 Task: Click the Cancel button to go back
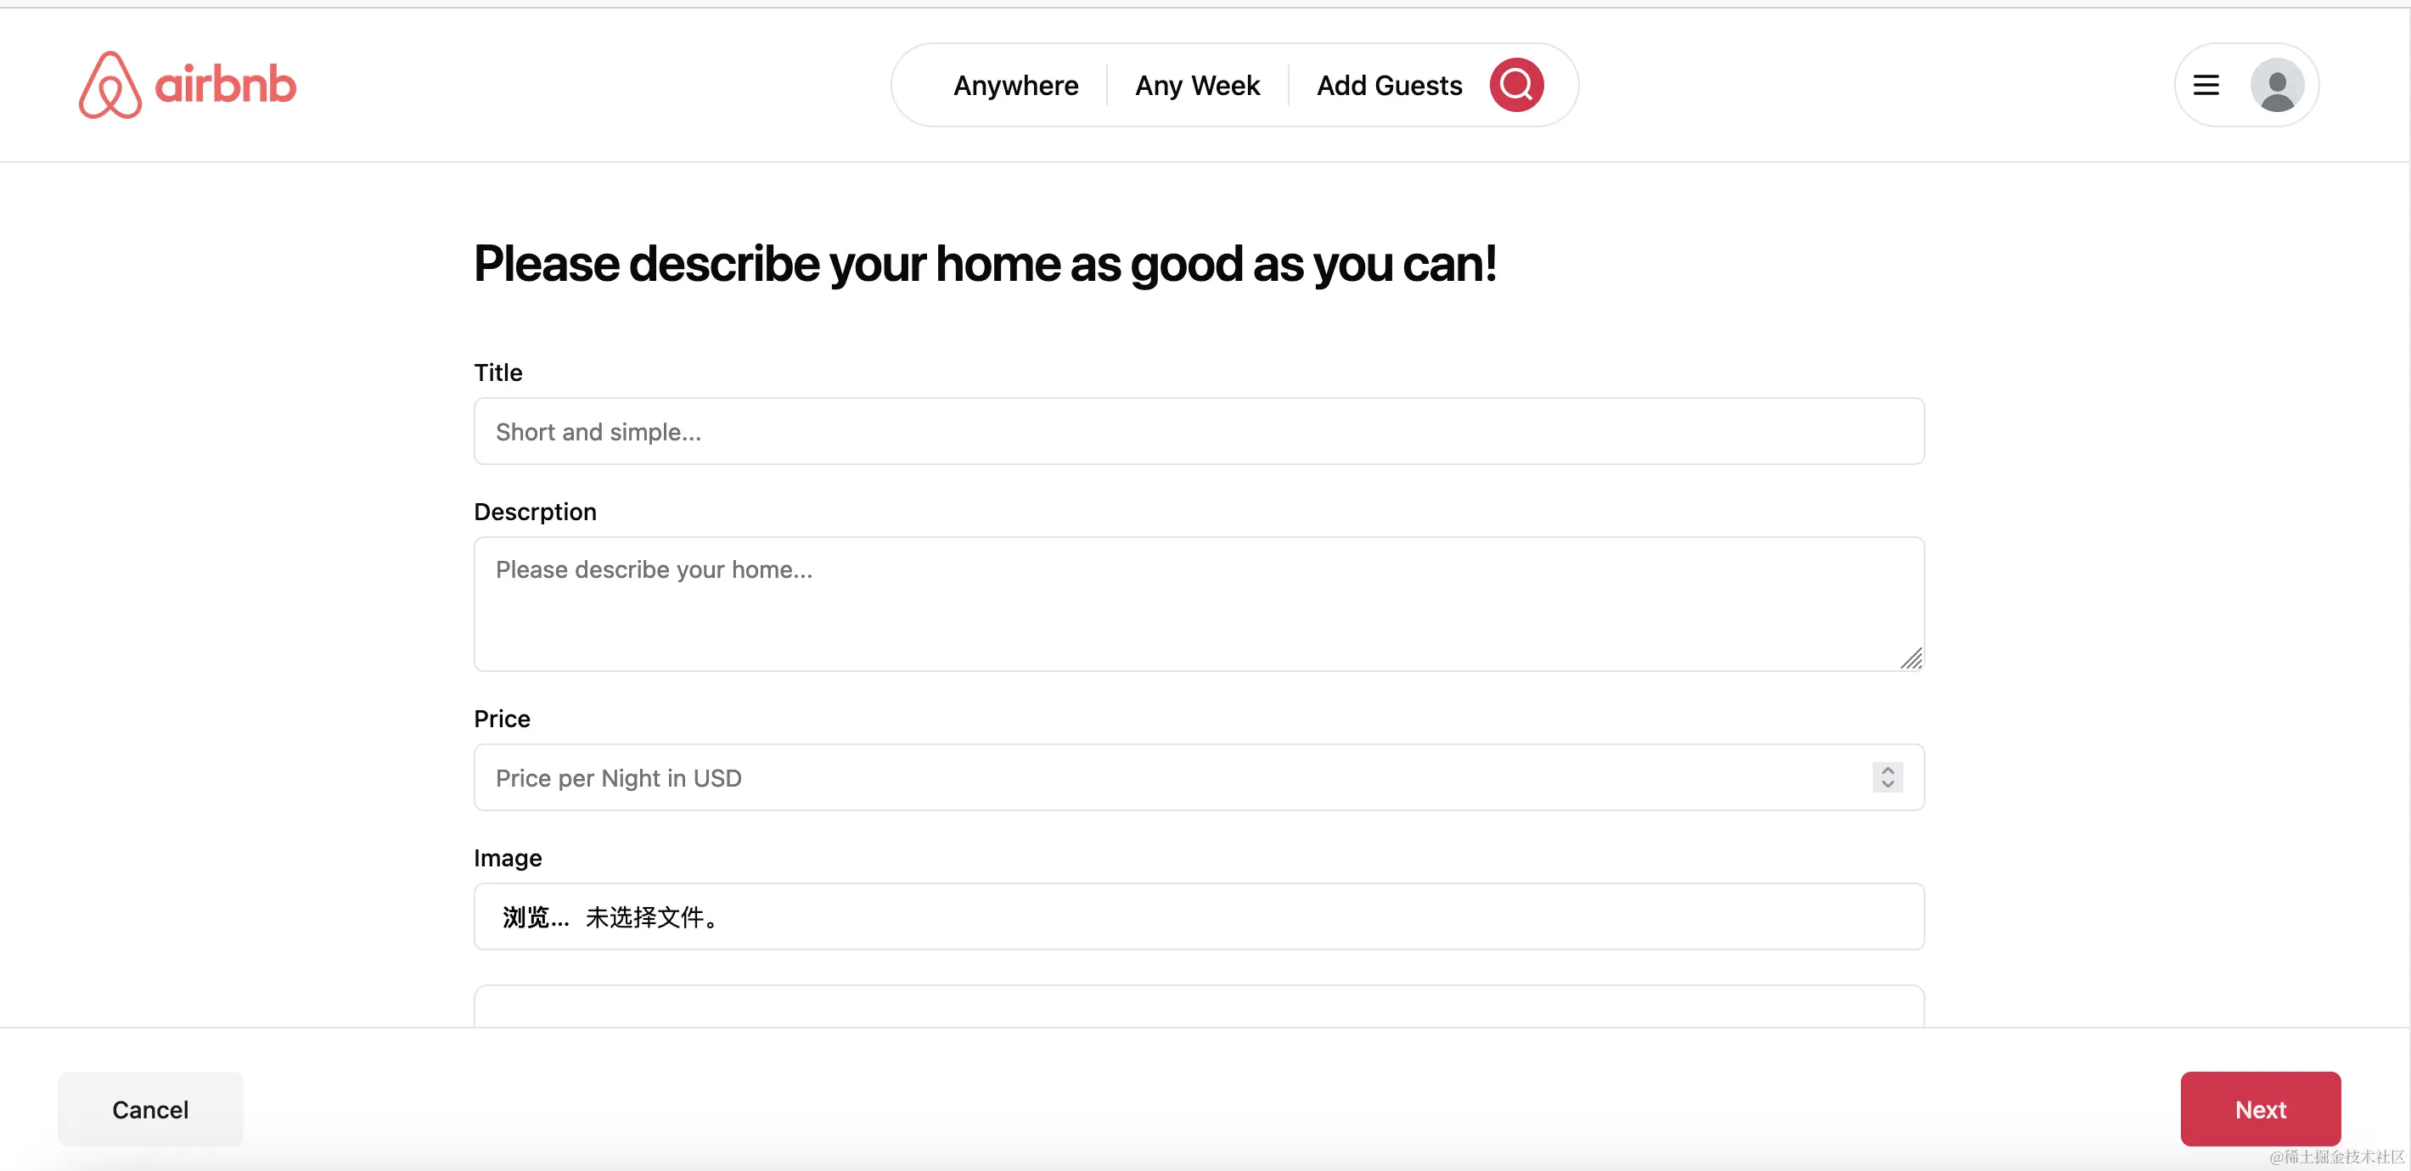(151, 1108)
